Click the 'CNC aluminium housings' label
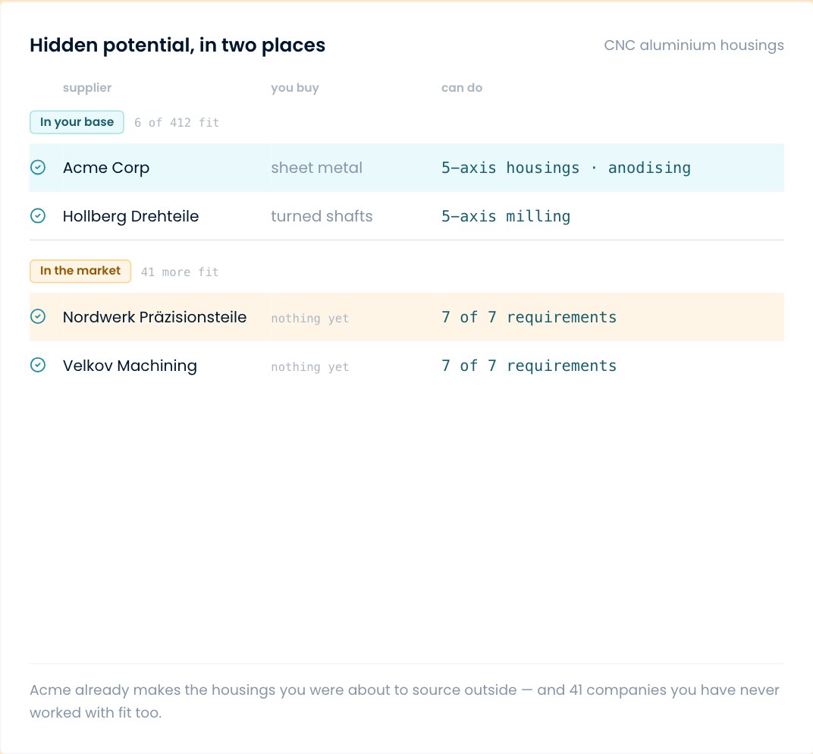This screenshot has height=754, width=813. [694, 45]
